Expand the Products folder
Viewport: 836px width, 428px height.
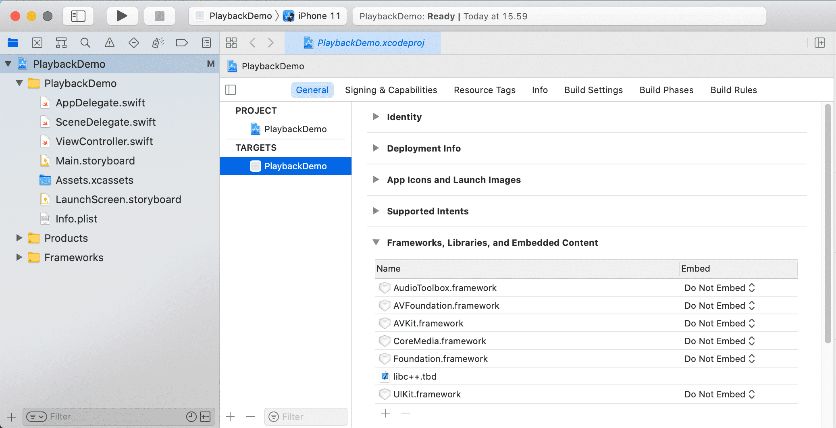(19, 238)
